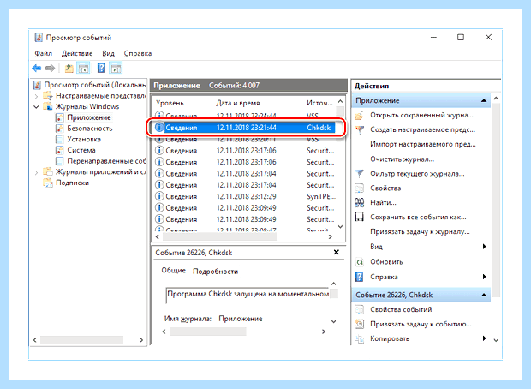Image resolution: width=531 pixels, height=389 pixels.
Task: Open the Действие menu
Action: tap(77, 53)
